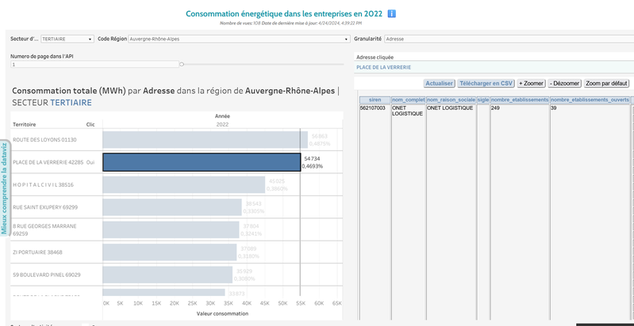Click the nom_raison_sociale column header

pos(450,100)
